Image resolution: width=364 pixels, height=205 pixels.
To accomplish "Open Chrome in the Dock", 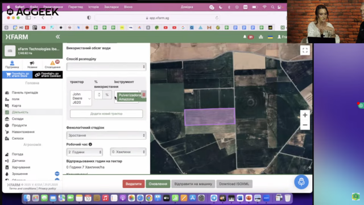I will pos(149,198).
